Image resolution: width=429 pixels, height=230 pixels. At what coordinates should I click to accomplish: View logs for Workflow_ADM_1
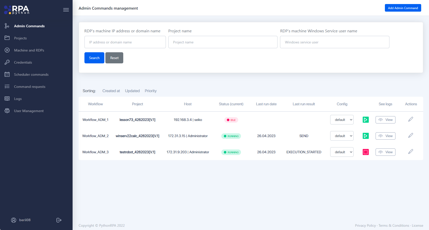[x=385, y=119]
